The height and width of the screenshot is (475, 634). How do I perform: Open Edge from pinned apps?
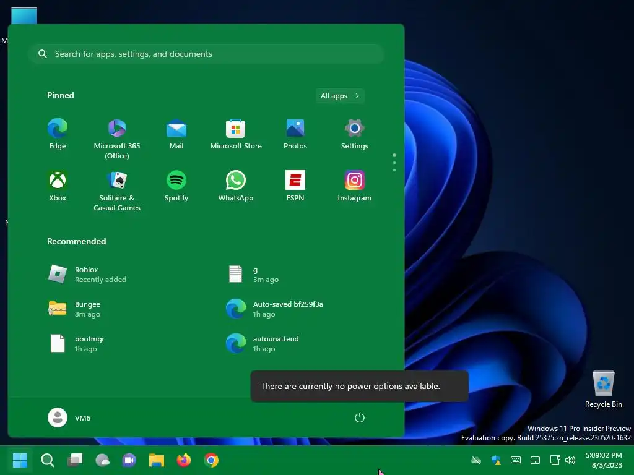(58, 134)
